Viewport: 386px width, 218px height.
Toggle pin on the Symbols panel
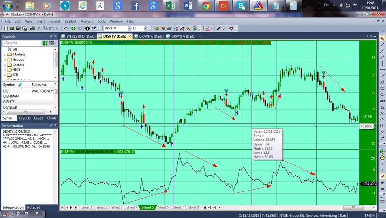point(51,37)
